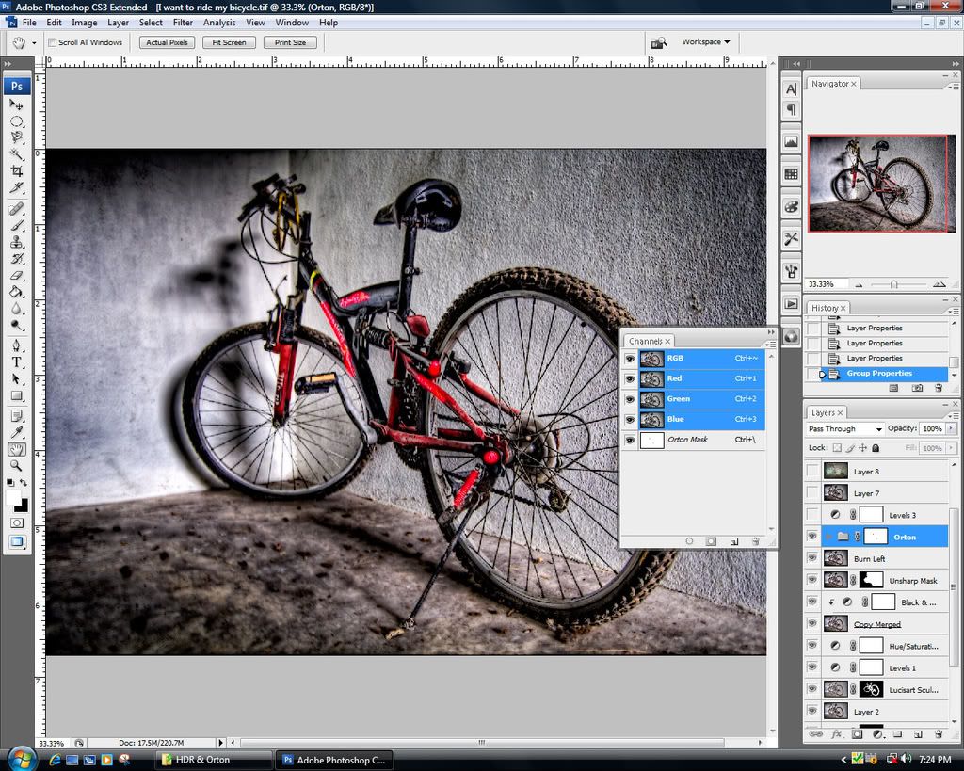Screen dimensions: 964x771
Task: Open the Character panel icon in dock
Action: [791, 88]
